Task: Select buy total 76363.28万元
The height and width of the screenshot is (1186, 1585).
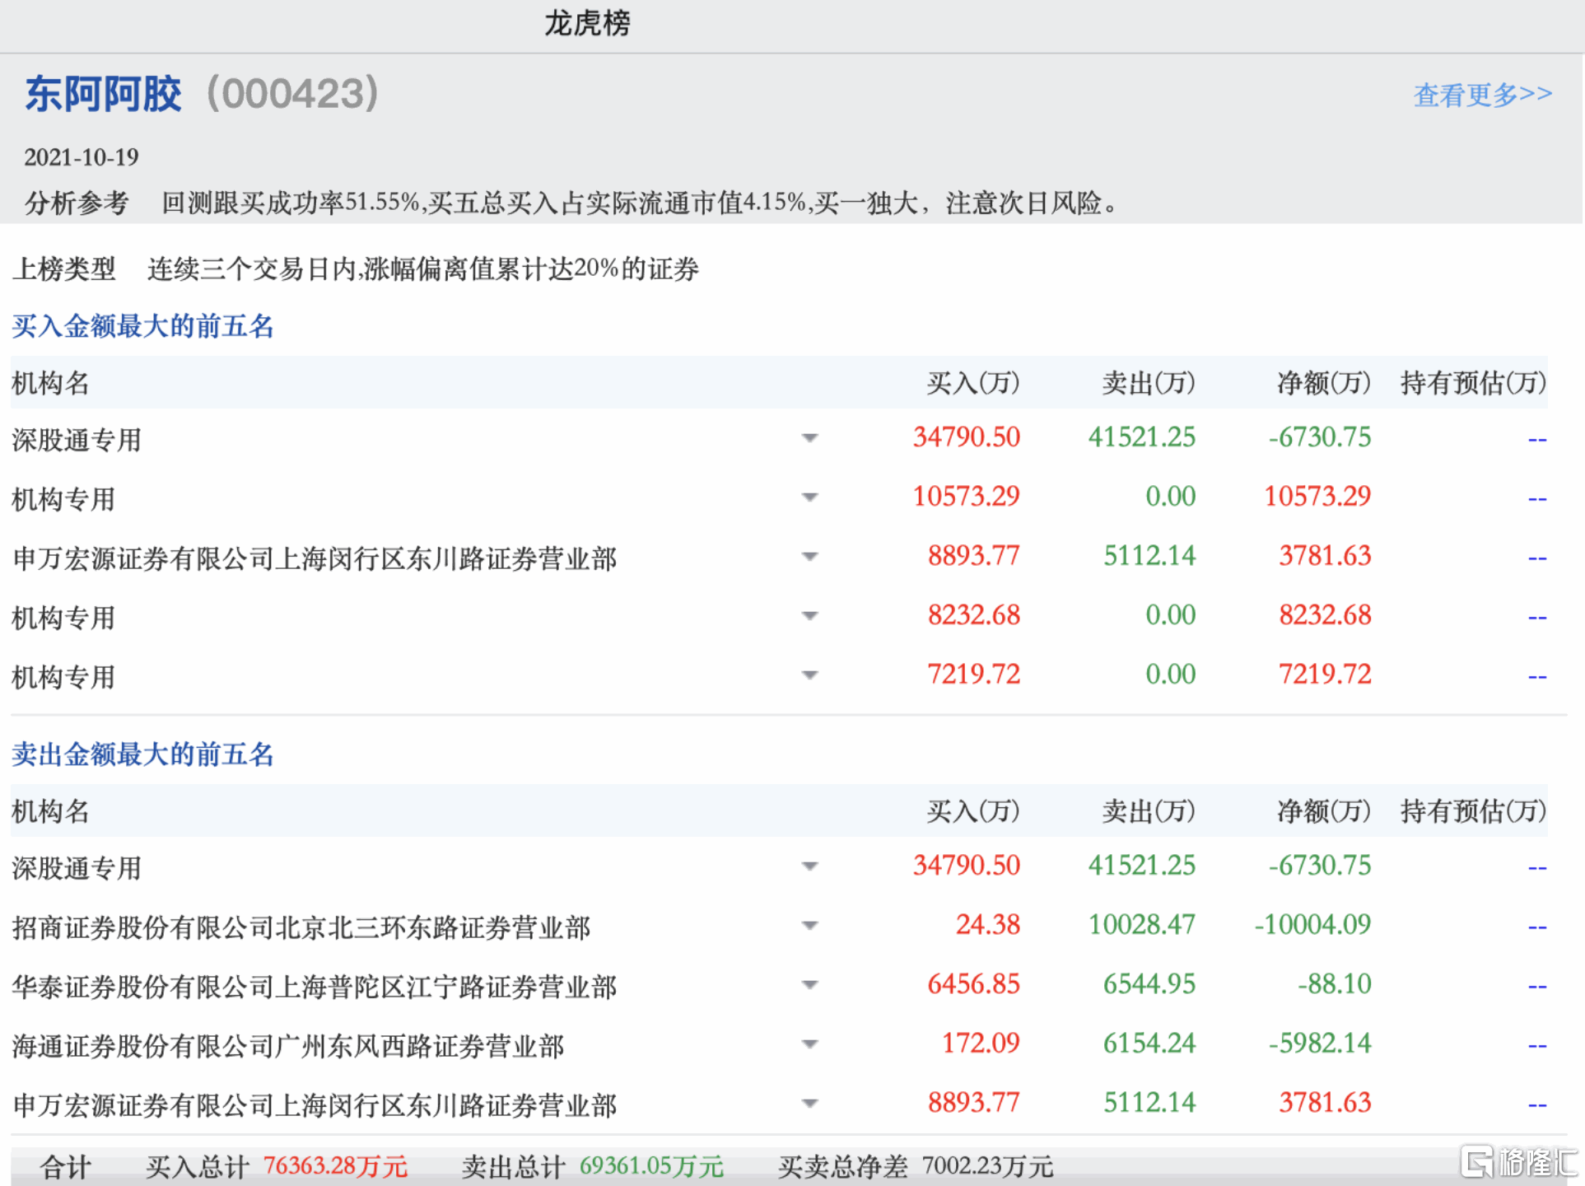Action: (x=336, y=1166)
